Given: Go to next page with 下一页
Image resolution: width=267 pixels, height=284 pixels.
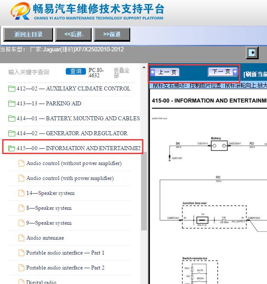Looking at the screenshot, I should pyautogui.click(x=223, y=72).
